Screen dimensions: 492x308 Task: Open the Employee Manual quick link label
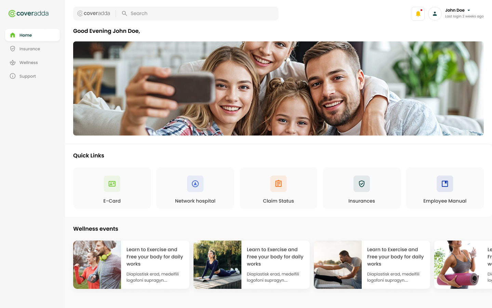(x=445, y=201)
